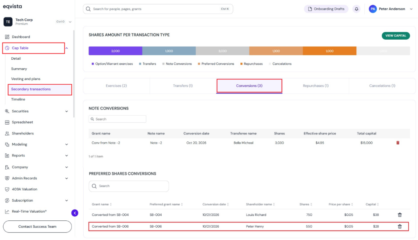Open Vesting and plans submenu item
The width and height of the screenshot is (418, 240).
pos(26,79)
